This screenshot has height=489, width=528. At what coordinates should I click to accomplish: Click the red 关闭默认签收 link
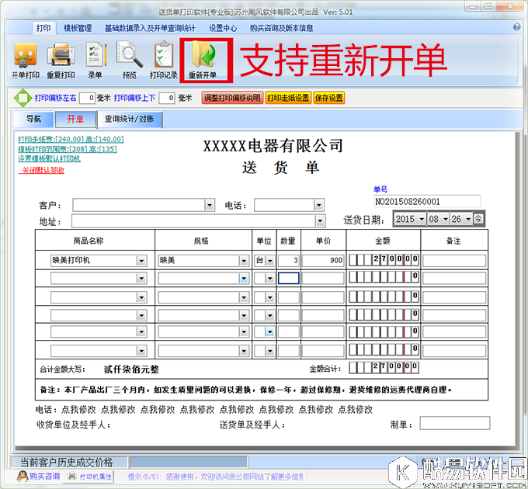click(x=41, y=170)
